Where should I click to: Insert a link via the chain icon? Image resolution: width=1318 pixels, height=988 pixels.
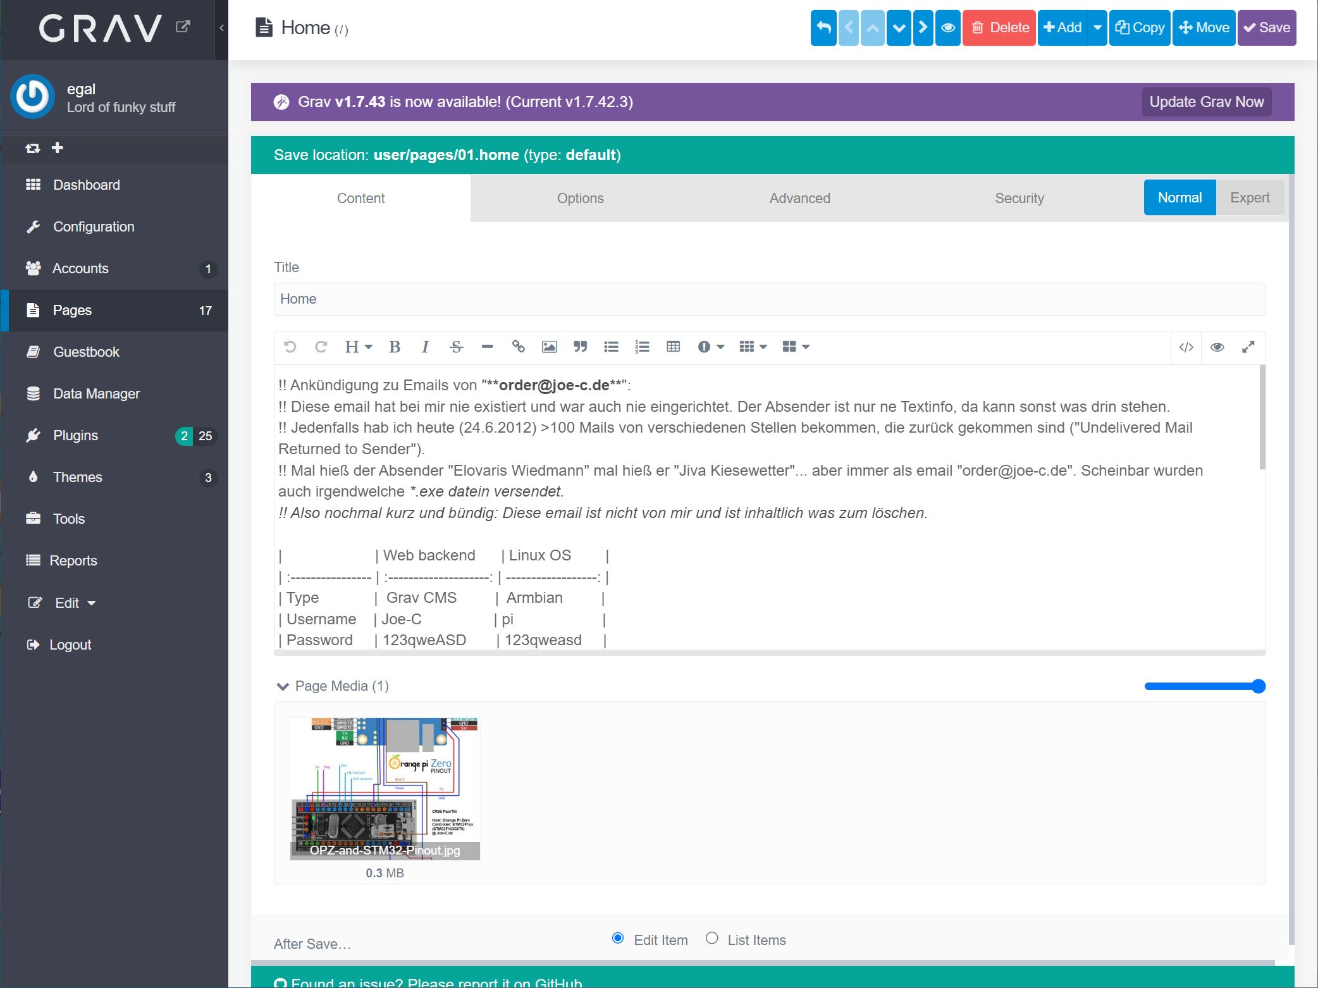518,347
